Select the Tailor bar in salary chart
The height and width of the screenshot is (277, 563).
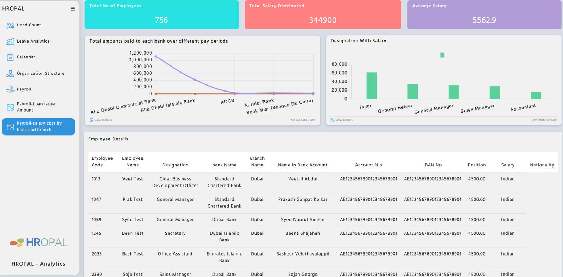point(371,86)
